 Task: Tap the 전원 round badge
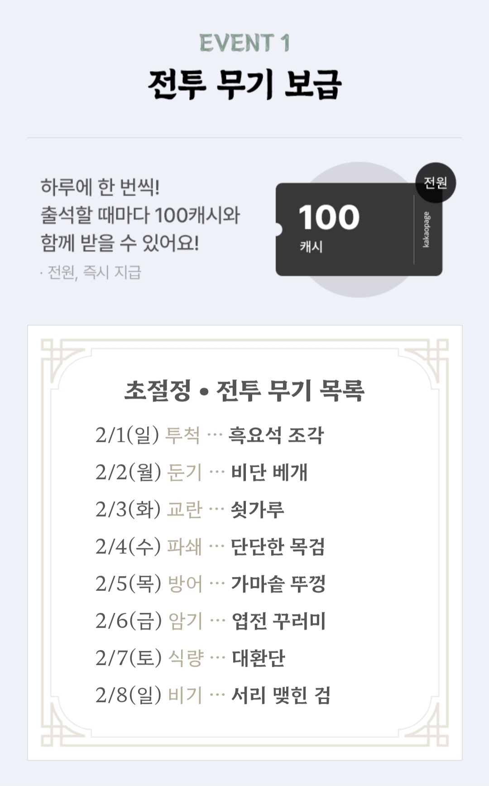(x=436, y=183)
